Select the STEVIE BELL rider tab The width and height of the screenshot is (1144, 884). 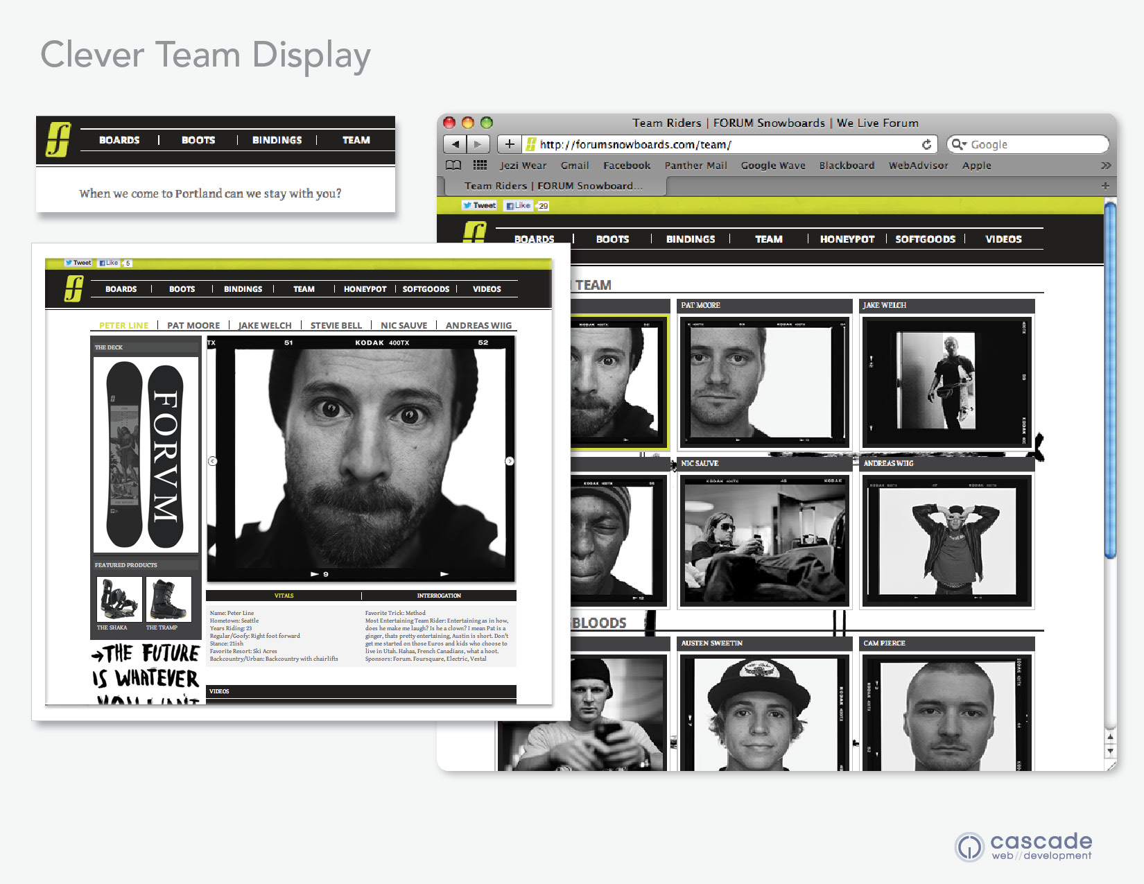tap(336, 325)
